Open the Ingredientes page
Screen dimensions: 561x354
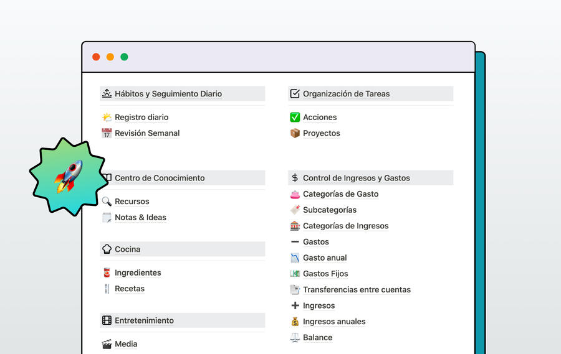click(138, 272)
